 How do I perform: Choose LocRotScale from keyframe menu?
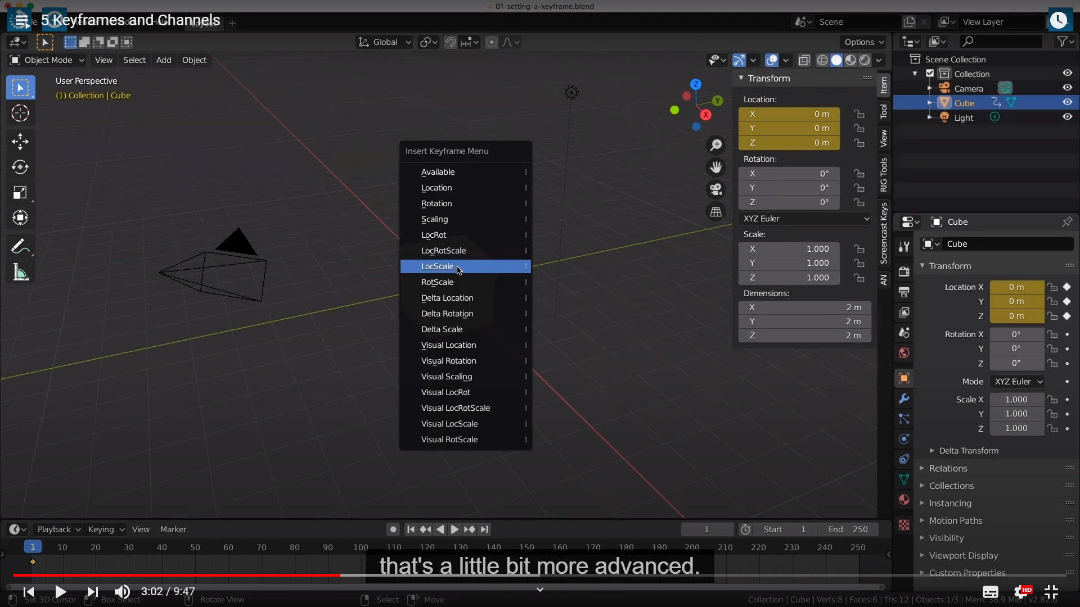(x=443, y=251)
